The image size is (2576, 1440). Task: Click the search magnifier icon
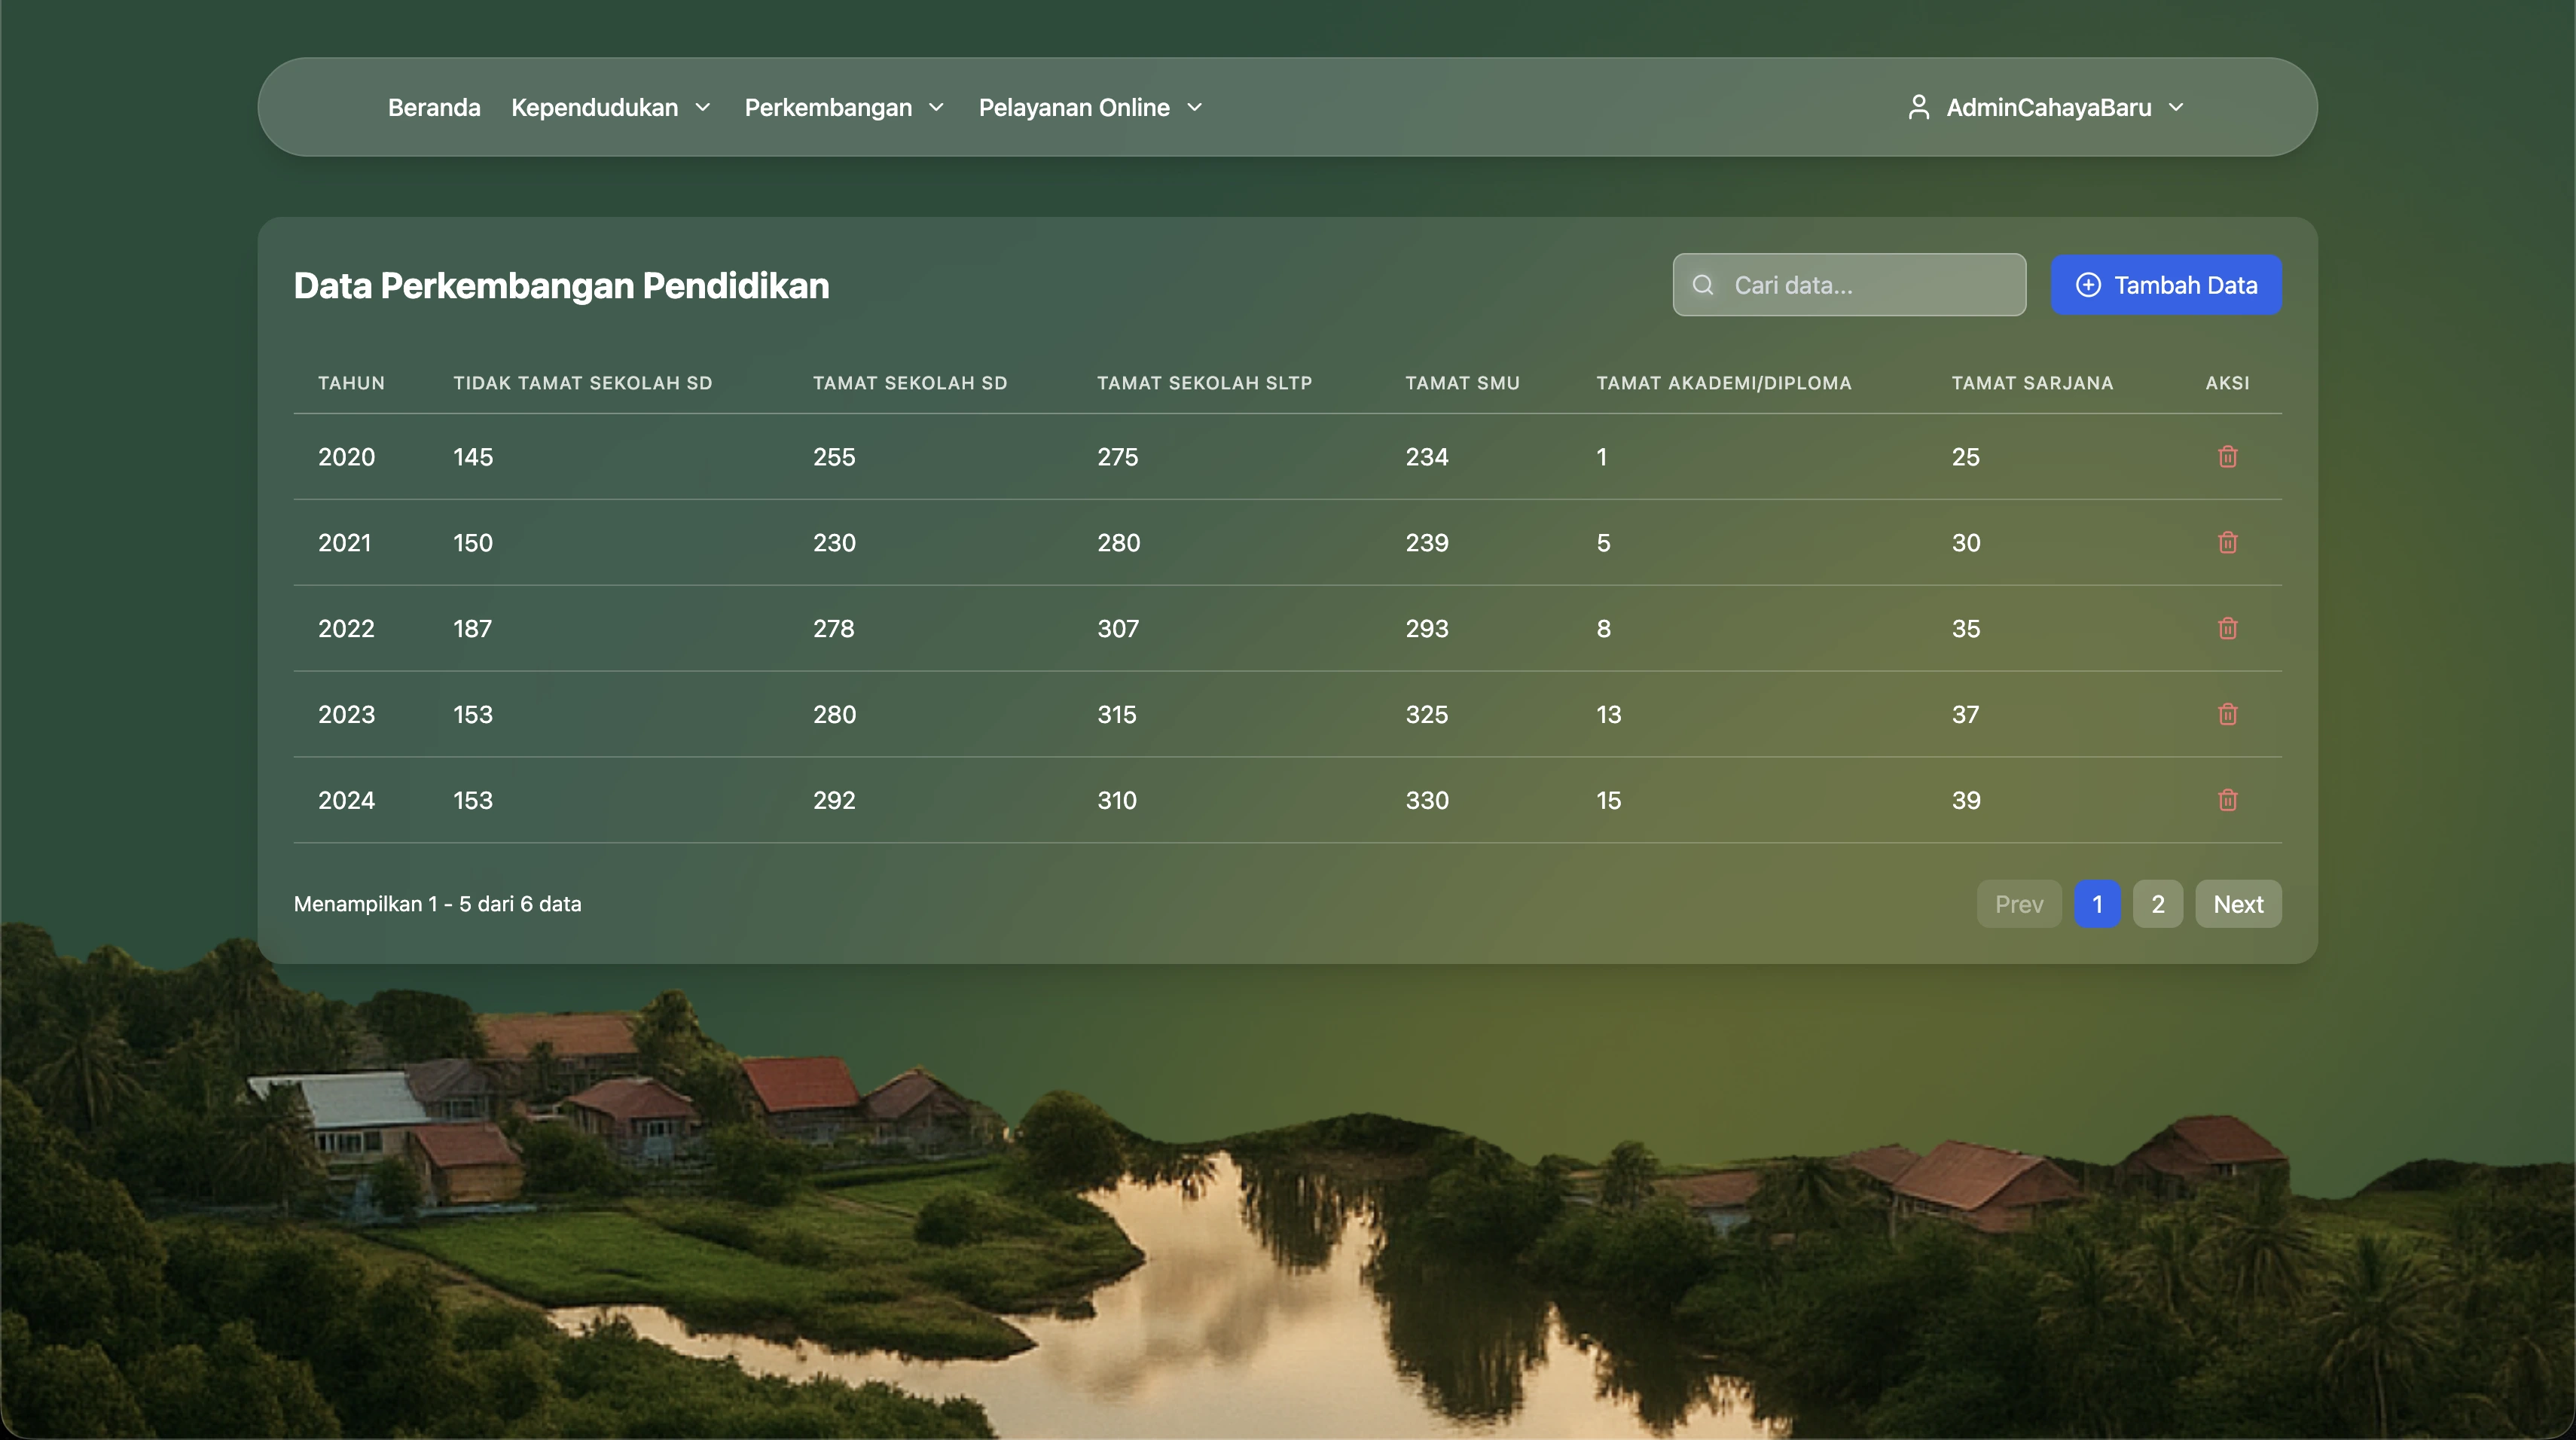pos(1703,285)
